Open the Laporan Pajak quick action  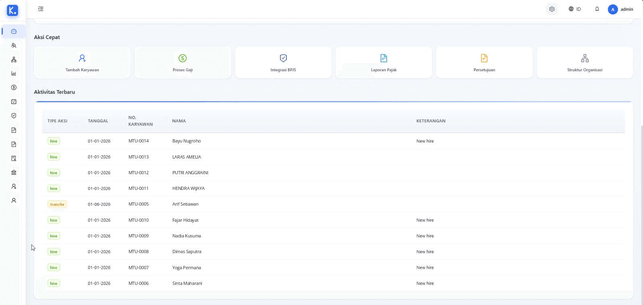pyautogui.click(x=384, y=62)
